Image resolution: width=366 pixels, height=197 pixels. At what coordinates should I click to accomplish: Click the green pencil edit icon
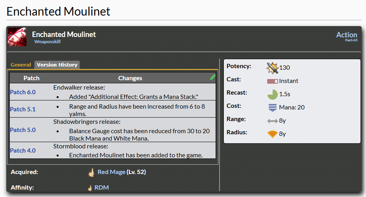[x=212, y=77]
